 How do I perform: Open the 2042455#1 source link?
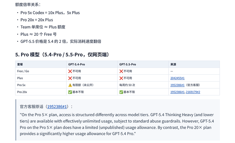177,78
